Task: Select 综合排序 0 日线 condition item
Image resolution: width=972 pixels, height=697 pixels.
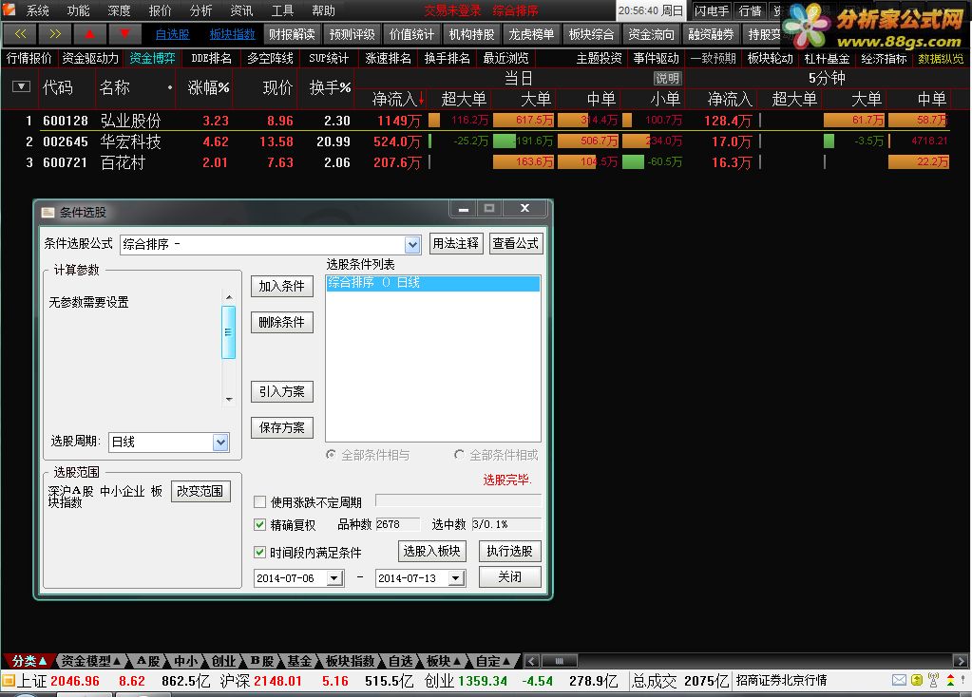Action: [432, 283]
